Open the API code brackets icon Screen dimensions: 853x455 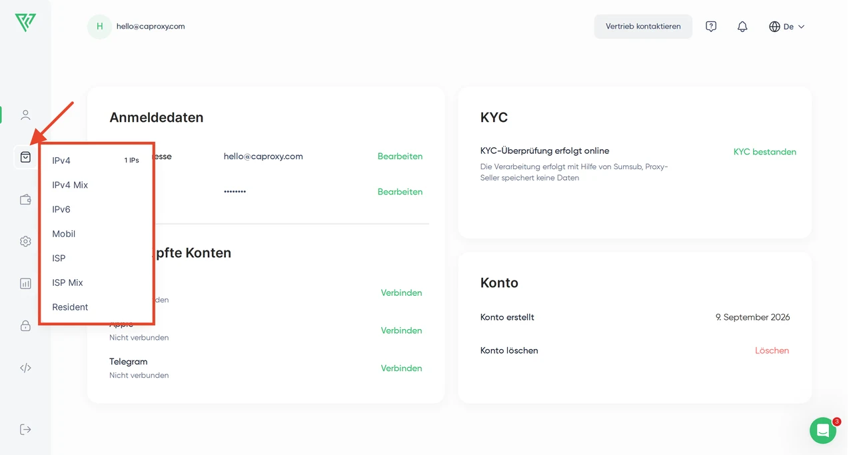25,368
